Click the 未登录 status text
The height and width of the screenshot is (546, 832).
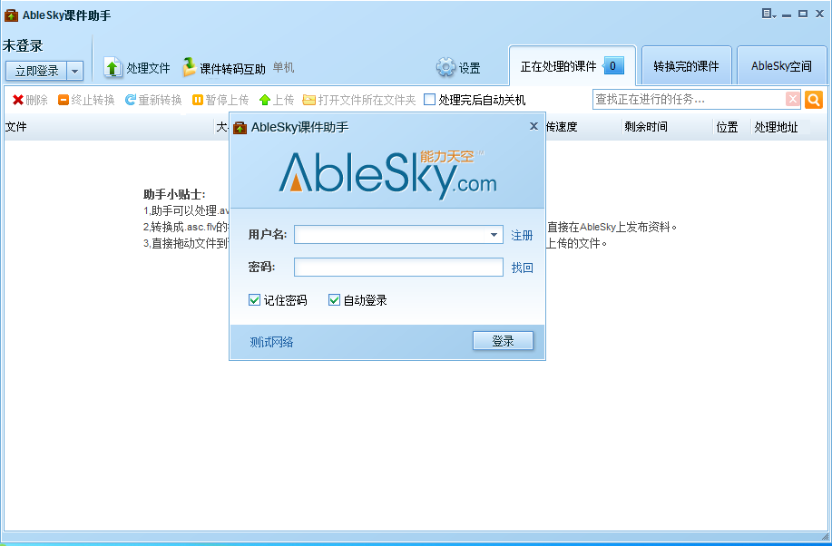[x=23, y=45]
